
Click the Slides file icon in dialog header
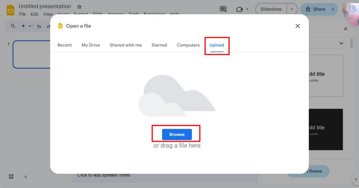pos(60,26)
